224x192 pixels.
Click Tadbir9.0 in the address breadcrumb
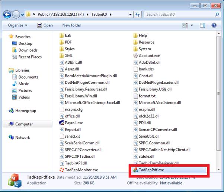click(x=99, y=15)
